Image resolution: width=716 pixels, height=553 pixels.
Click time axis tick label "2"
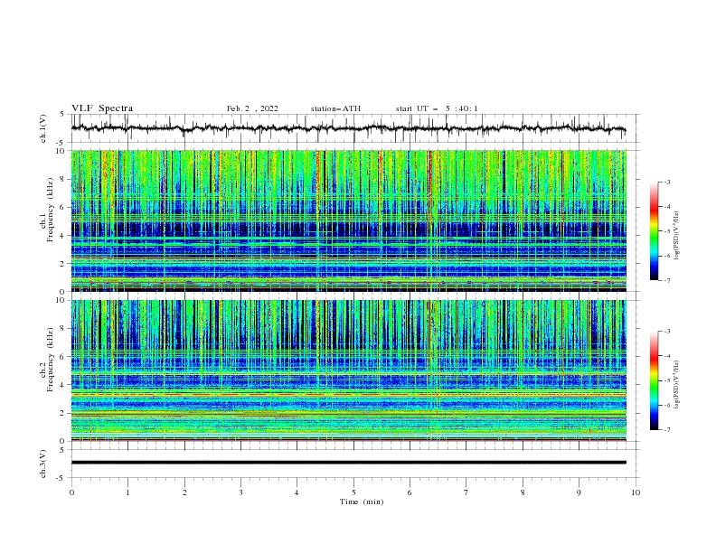point(184,492)
